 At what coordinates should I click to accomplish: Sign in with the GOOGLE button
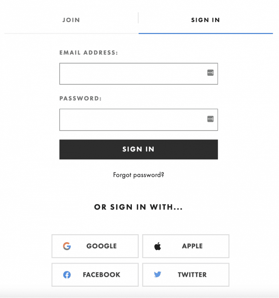[95, 246]
